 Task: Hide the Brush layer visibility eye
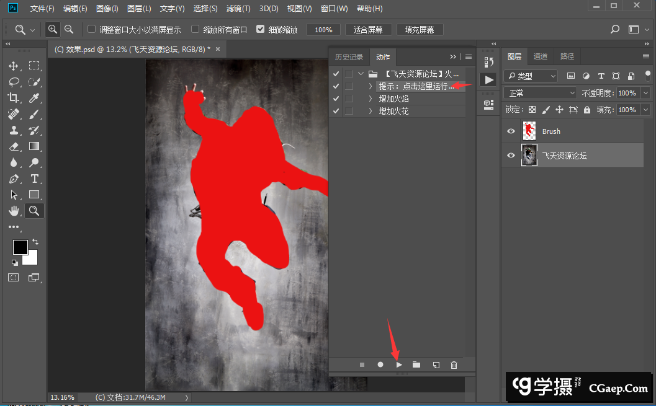(511, 131)
